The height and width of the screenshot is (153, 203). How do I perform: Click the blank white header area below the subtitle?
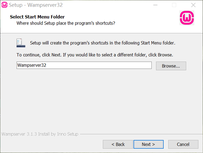85,30
